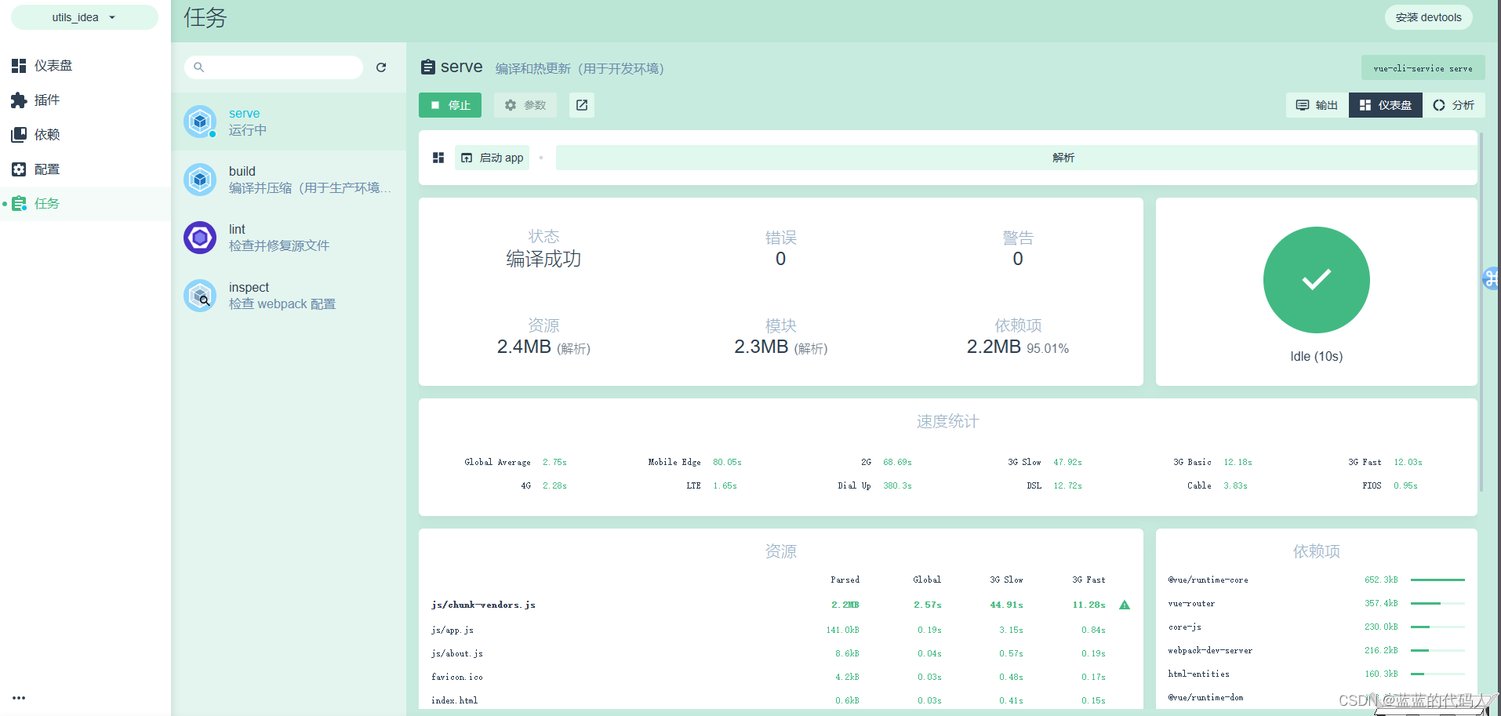Click the build task webpack icon

coord(200,180)
